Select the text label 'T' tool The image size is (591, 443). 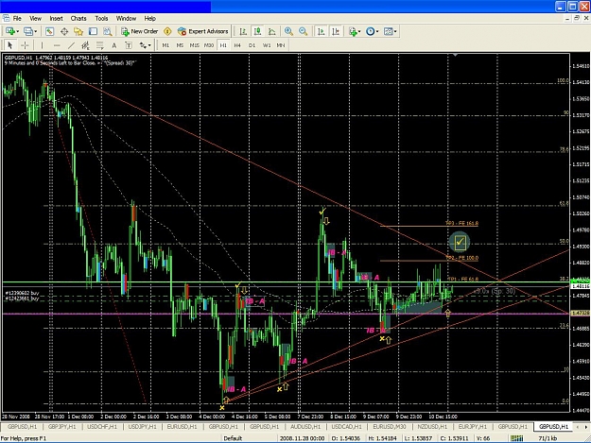pyautogui.click(x=129, y=45)
